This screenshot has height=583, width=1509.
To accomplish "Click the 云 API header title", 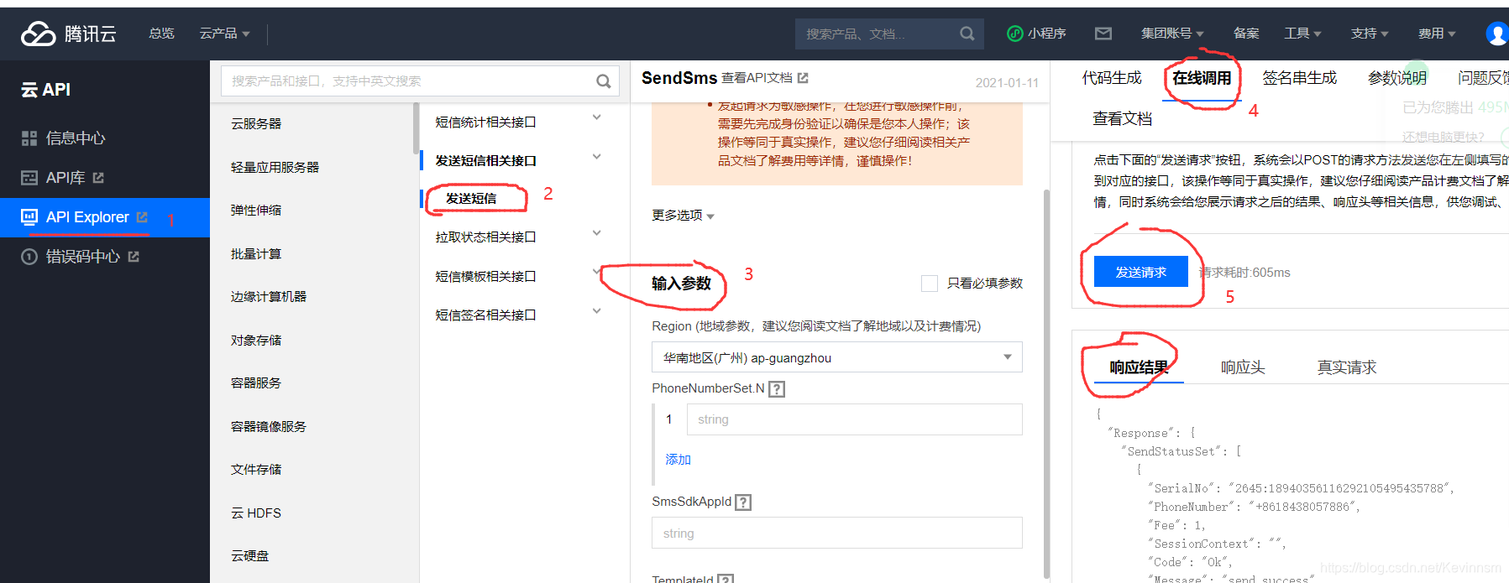I will (46, 90).
